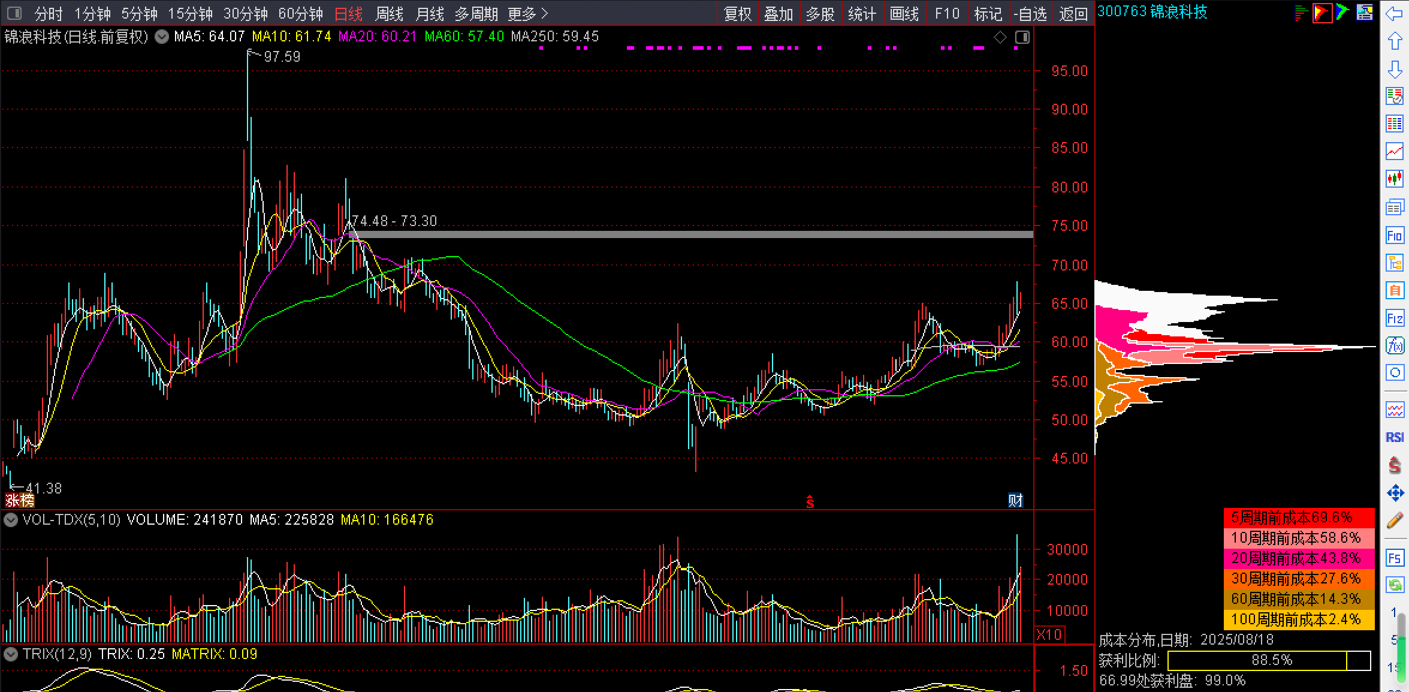Expand the main chart indicator dropdown beside 前复权

point(162,37)
